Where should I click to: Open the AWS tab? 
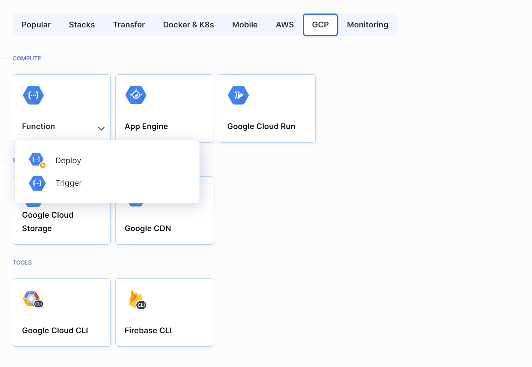285,24
